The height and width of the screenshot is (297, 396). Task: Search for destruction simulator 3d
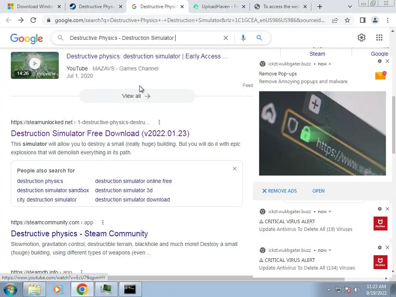tap(124, 190)
